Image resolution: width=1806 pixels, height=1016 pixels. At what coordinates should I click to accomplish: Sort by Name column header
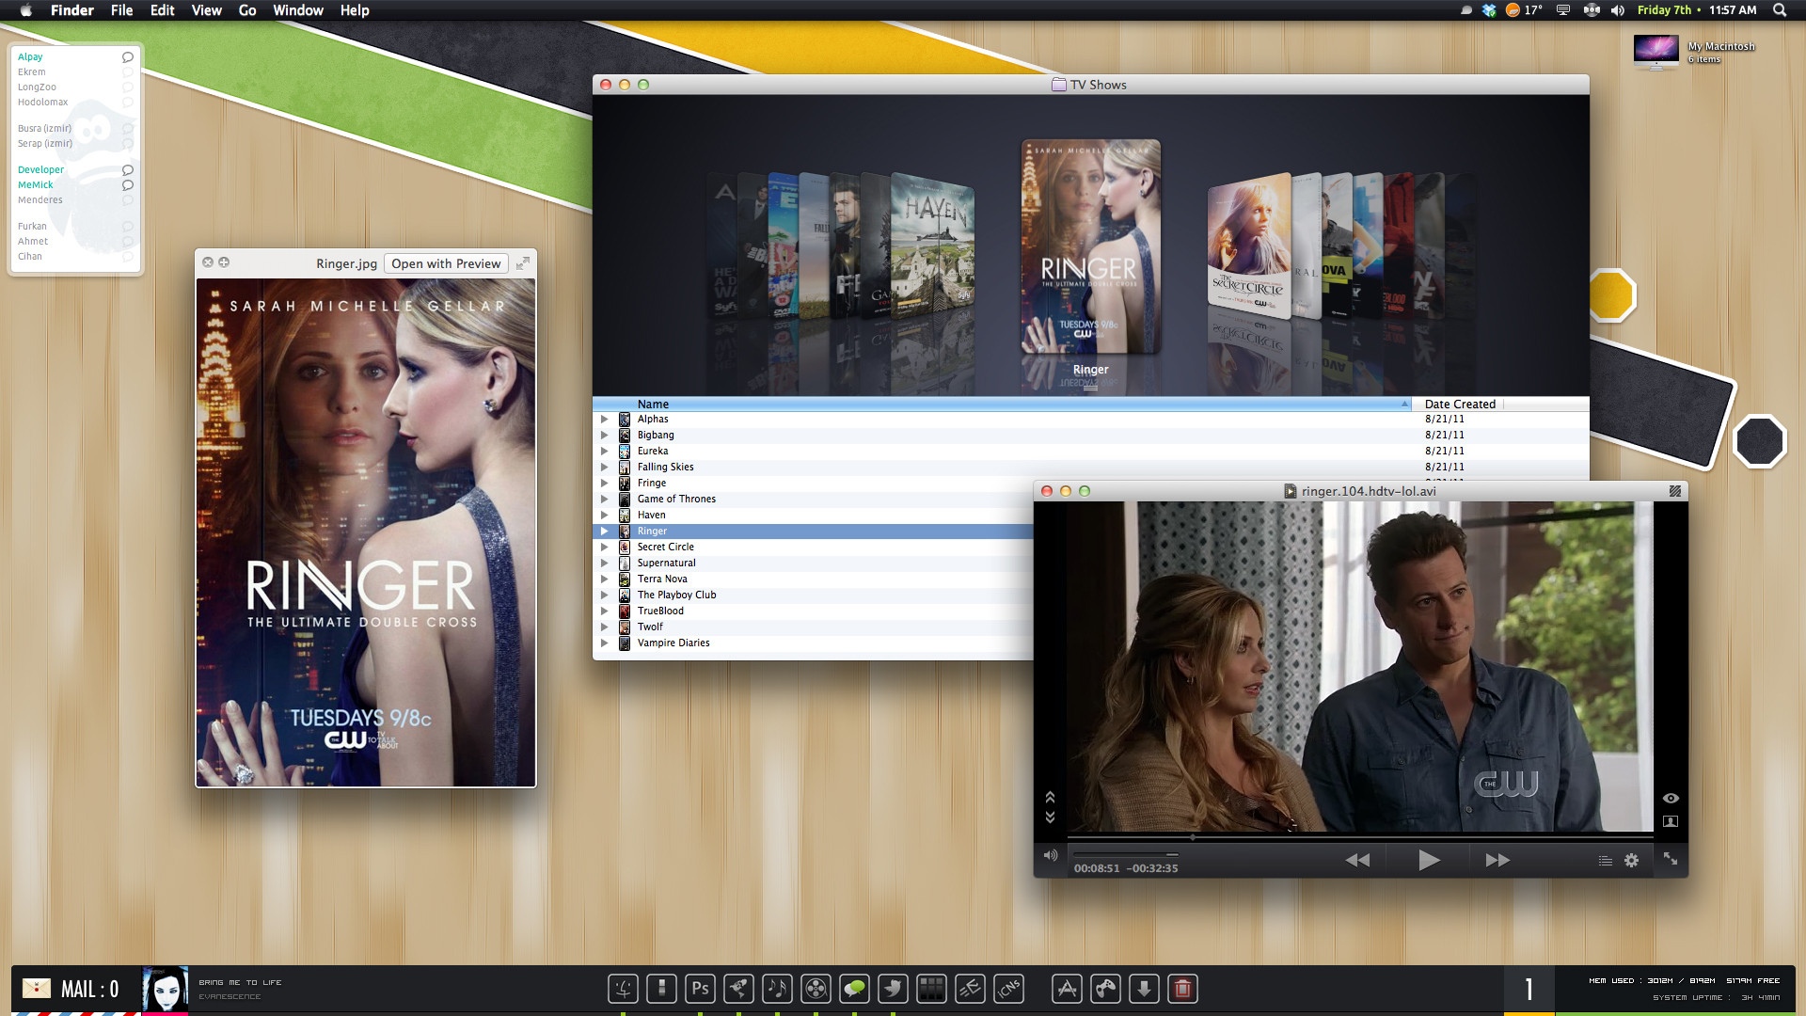(x=1002, y=405)
